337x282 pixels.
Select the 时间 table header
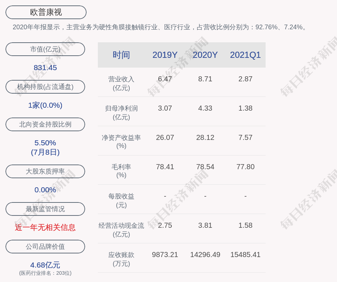coord(121,55)
